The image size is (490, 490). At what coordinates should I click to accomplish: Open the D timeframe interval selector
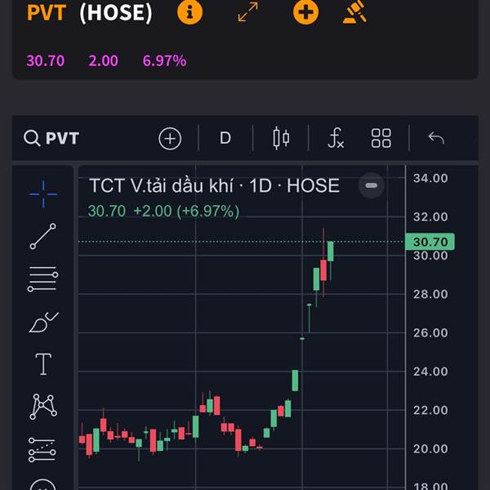[x=225, y=138]
